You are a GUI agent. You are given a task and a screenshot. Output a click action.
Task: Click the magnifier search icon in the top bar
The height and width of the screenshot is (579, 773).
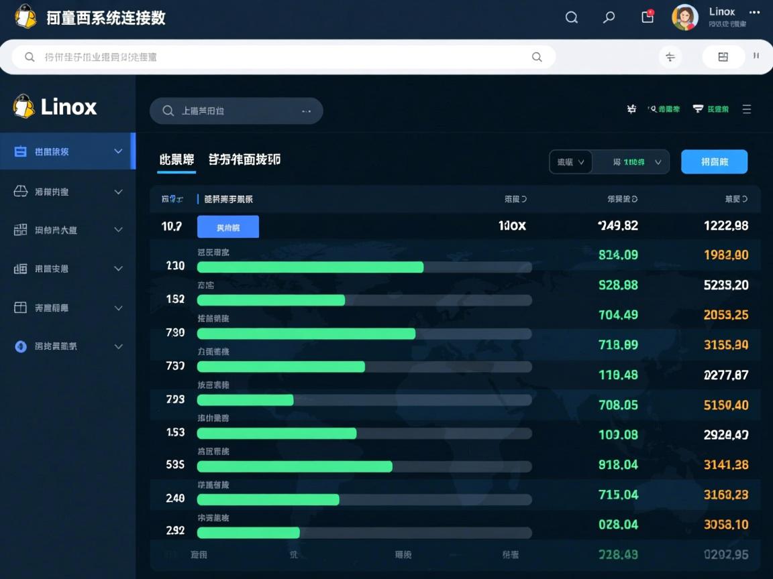coord(572,17)
